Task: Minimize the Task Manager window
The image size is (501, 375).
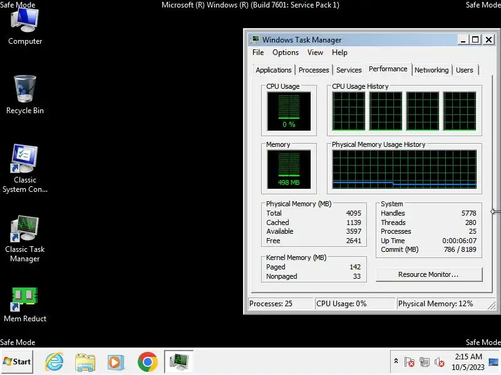Action: click(463, 39)
